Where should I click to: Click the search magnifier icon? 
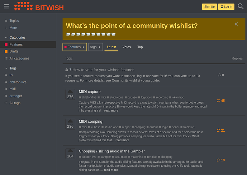[241, 6]
